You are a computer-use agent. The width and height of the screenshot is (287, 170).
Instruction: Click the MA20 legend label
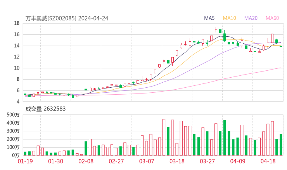tap(251, 18)
